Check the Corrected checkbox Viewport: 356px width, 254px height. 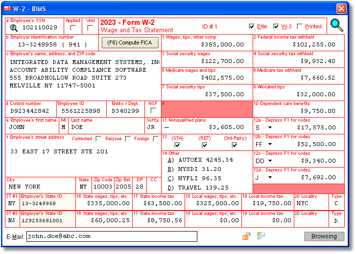coord(98,139)
